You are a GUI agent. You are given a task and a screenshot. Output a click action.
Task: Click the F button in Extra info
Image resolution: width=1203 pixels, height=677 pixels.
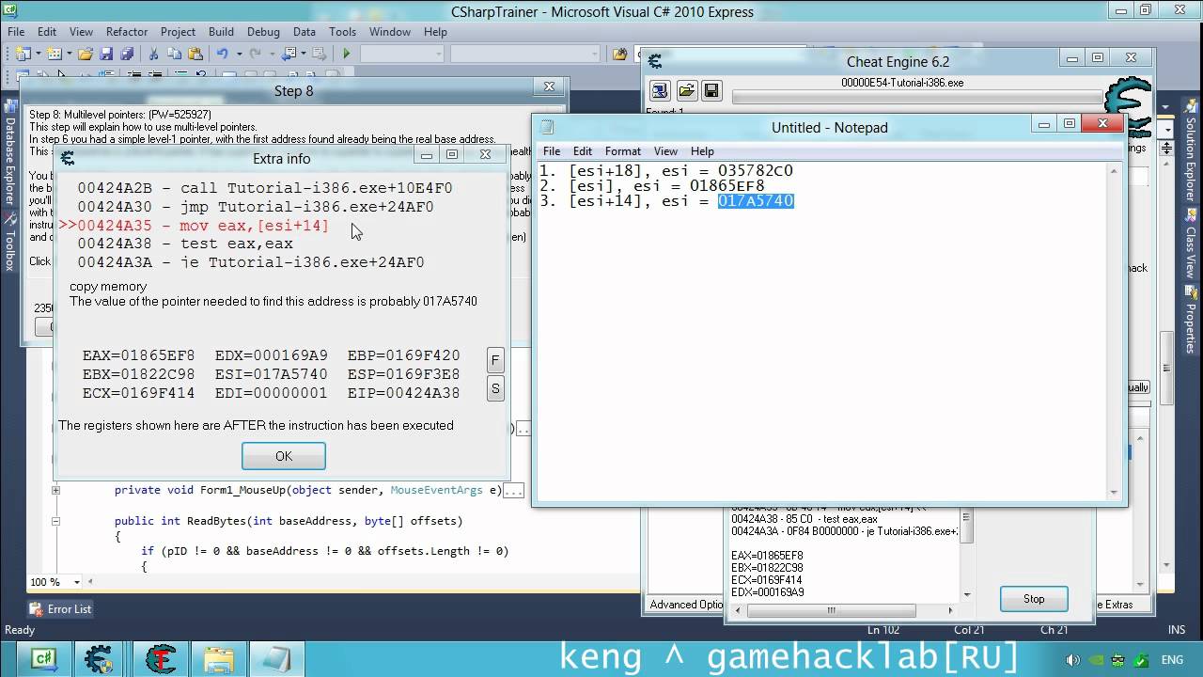495,360
